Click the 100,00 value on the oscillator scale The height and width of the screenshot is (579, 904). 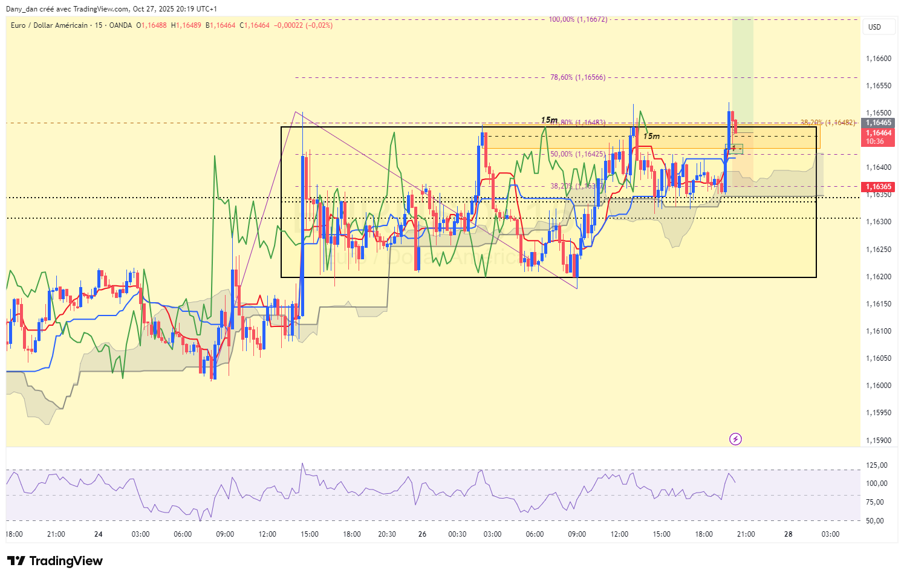pyautogui.click(x=877, y=484)
